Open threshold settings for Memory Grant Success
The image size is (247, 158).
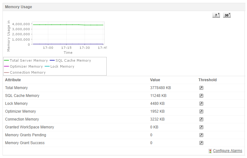(201, 143)
